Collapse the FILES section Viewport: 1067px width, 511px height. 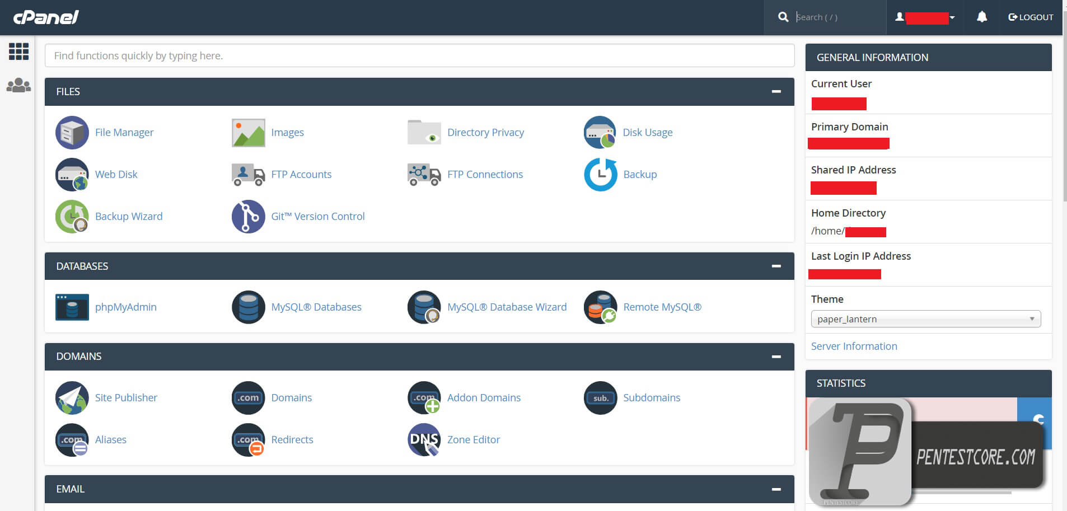[x=776, y=92]
